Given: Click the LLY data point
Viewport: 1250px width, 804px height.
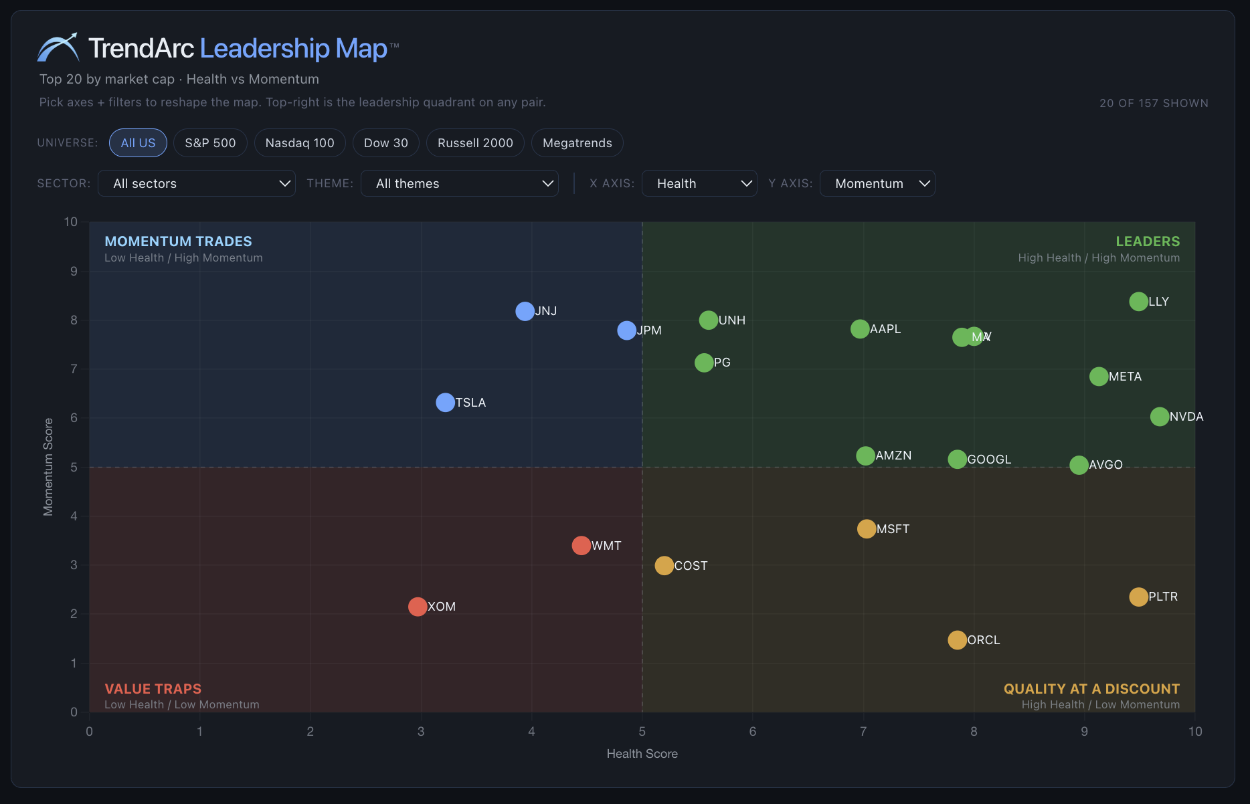Looking at the screenshot, I should point(1138,302).
